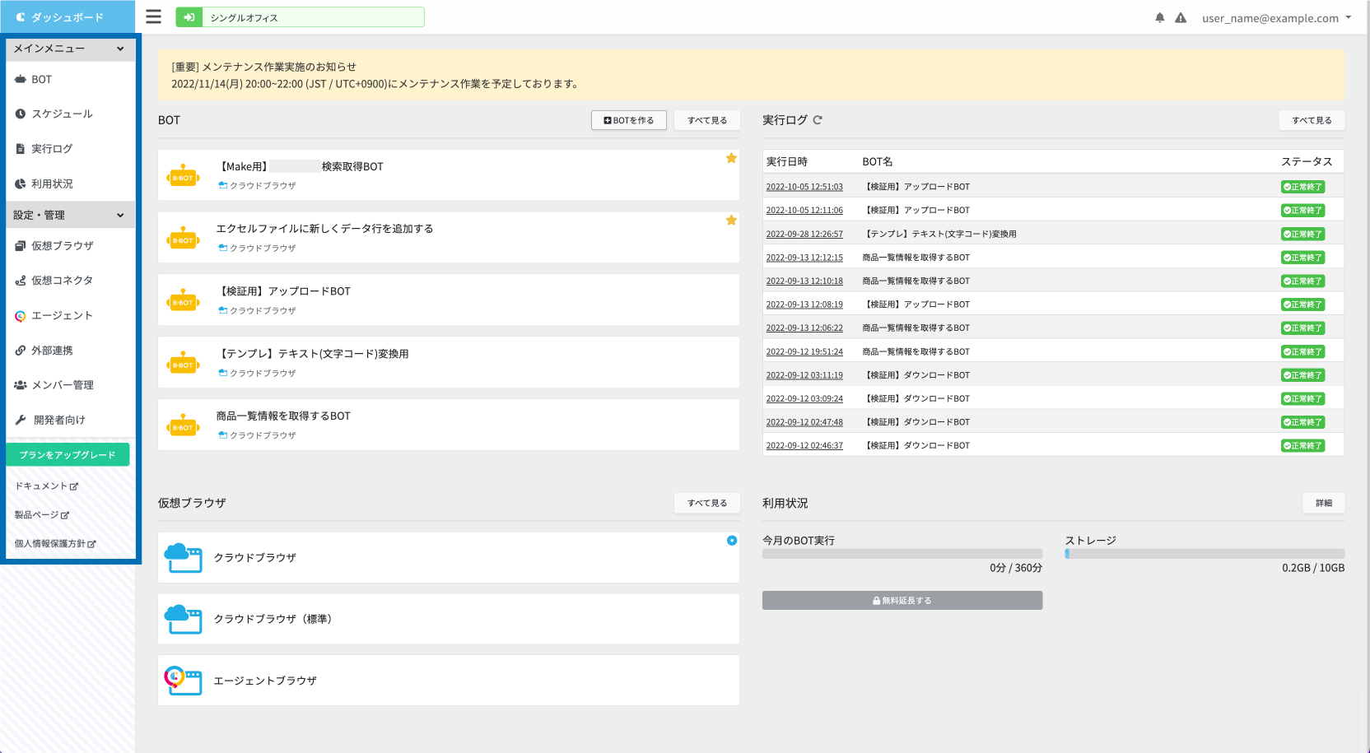Viewport: 1370px width, 753px height.
Task: Click the 無料延長する button
Action: tap(902, 601)
